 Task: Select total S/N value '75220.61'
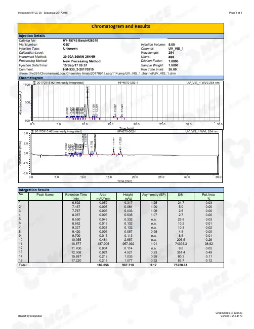point(181,265)
